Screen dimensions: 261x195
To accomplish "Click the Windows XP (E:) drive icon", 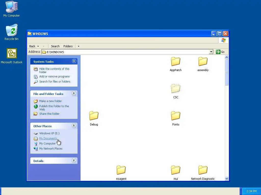I will pyautogui.click(x=36, y=133).
